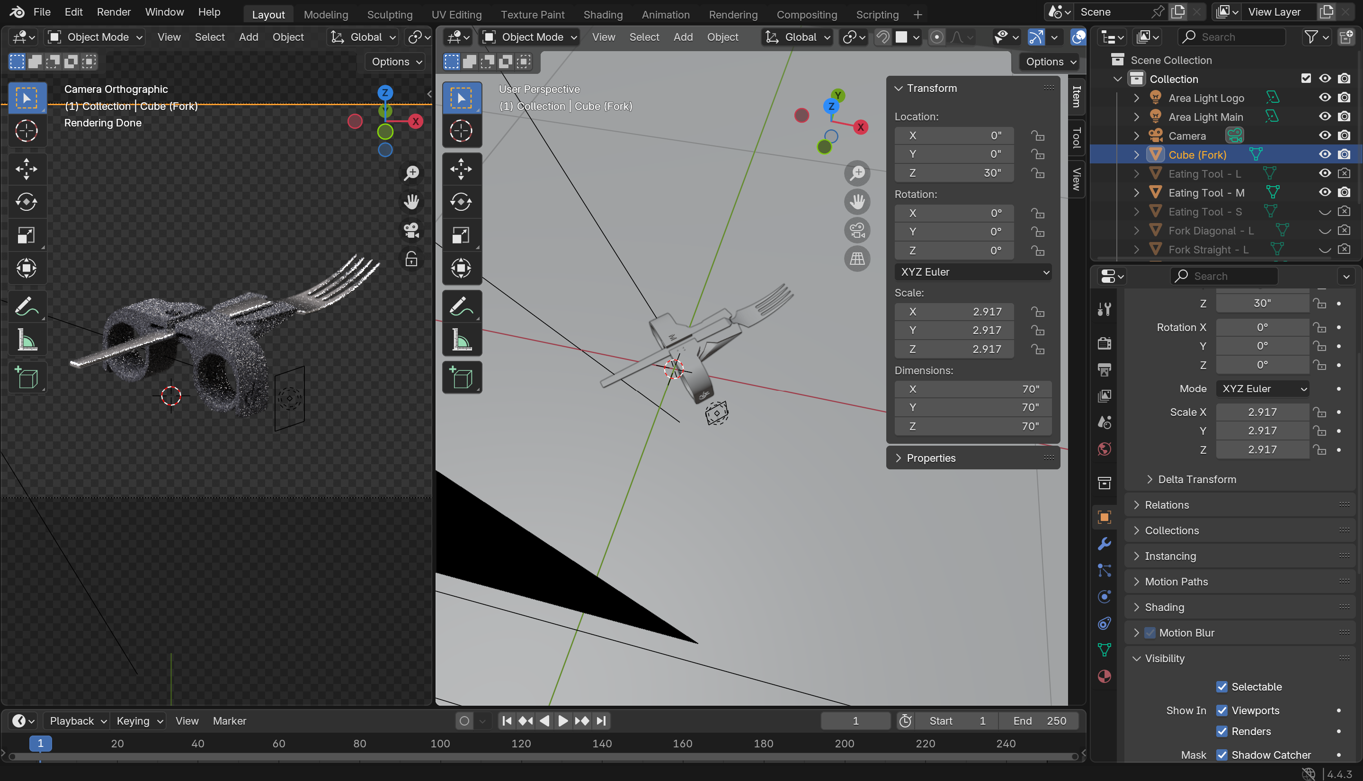Click Play animation button
The image size is (1363, 781).
coord(562,721)
